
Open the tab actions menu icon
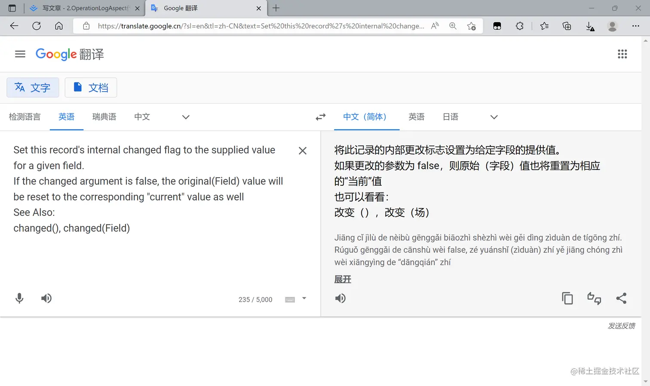click(12, 8)
